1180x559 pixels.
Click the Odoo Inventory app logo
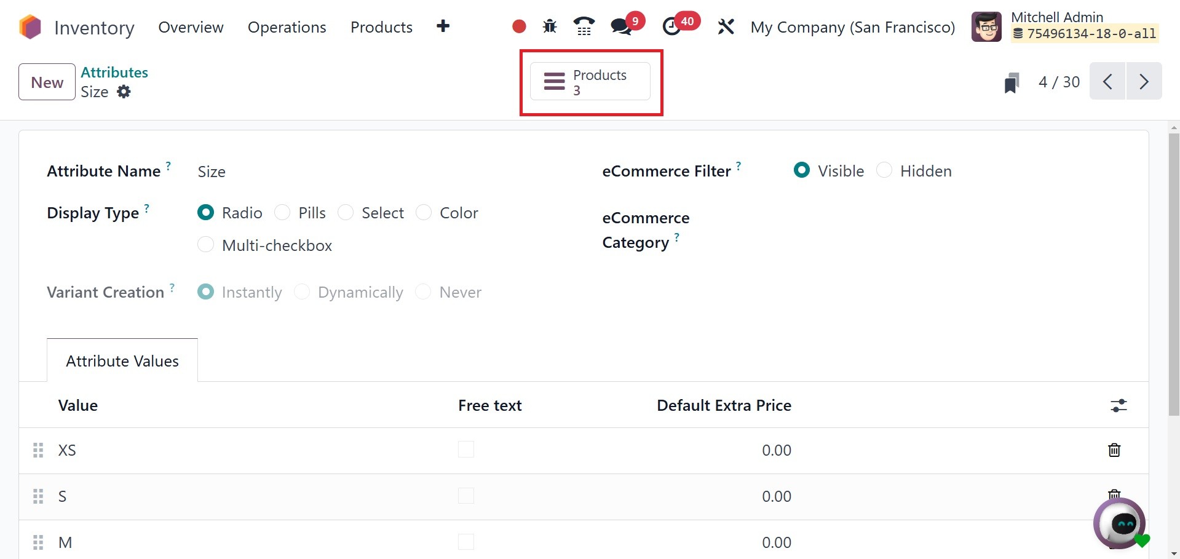(x=30, y=27)
